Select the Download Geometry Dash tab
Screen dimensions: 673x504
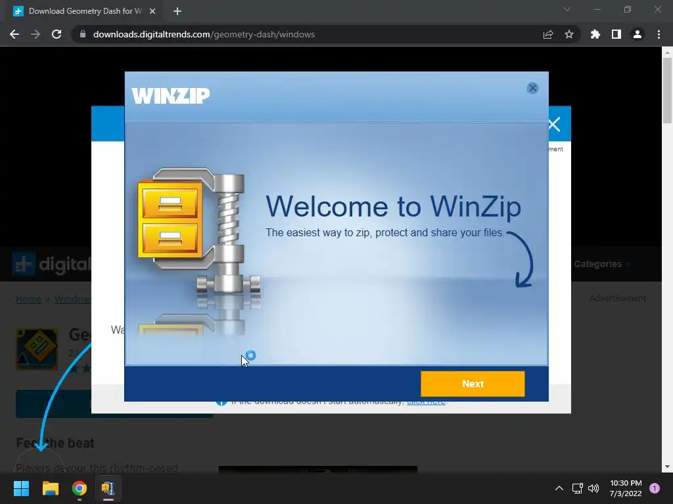tap(83, 11)
